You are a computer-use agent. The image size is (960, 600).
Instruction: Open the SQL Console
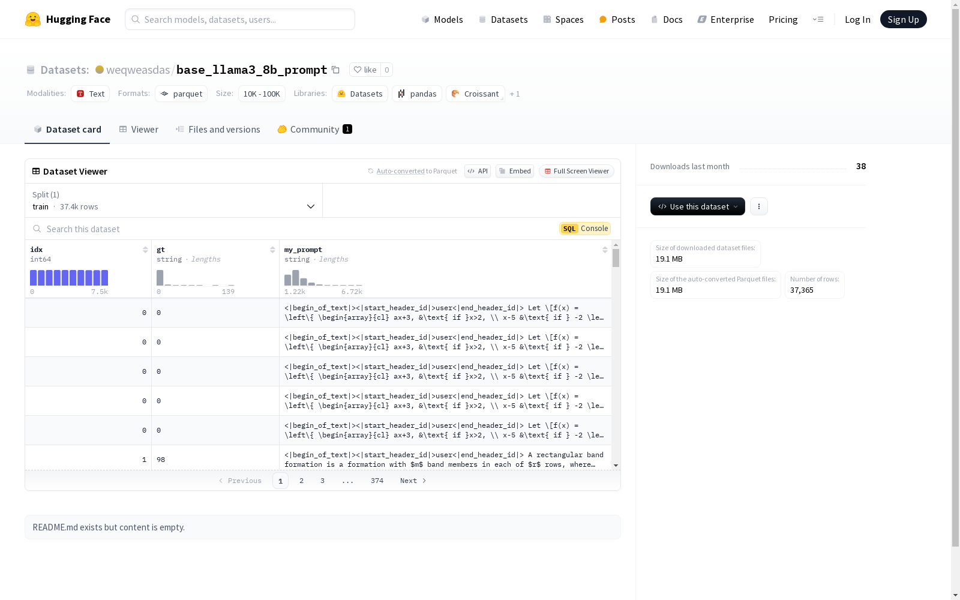pyautogui.click(x=585, y=229)
